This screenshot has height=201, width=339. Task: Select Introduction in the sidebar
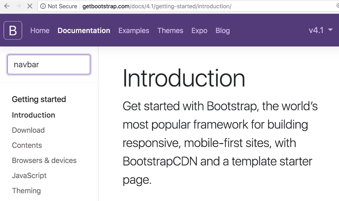(34, 115)
